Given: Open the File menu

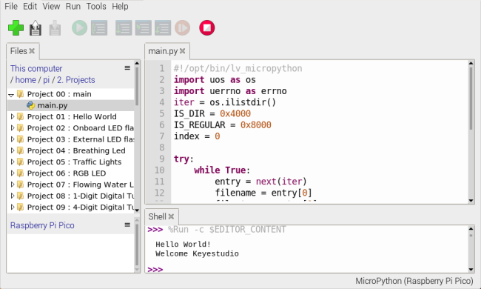Looking at the screenshot, I should pos(11,7).
